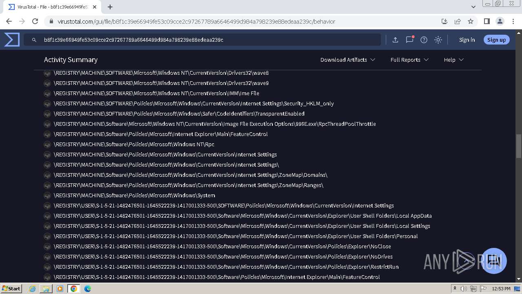The image size is (522, 294).
Task: Select the Internet Explorer\Main\FeatureControl MACHINE entry
Action: [161, 134]
